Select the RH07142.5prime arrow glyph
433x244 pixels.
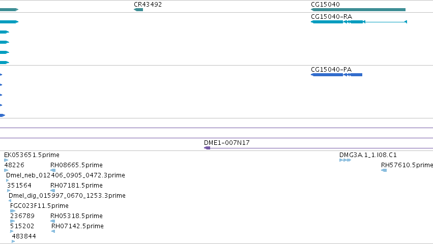click(53, 231)
